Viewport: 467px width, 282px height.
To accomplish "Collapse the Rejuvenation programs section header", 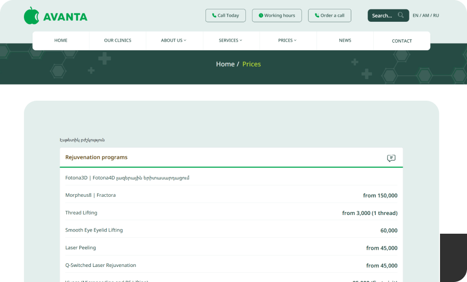I will [231, 157].
